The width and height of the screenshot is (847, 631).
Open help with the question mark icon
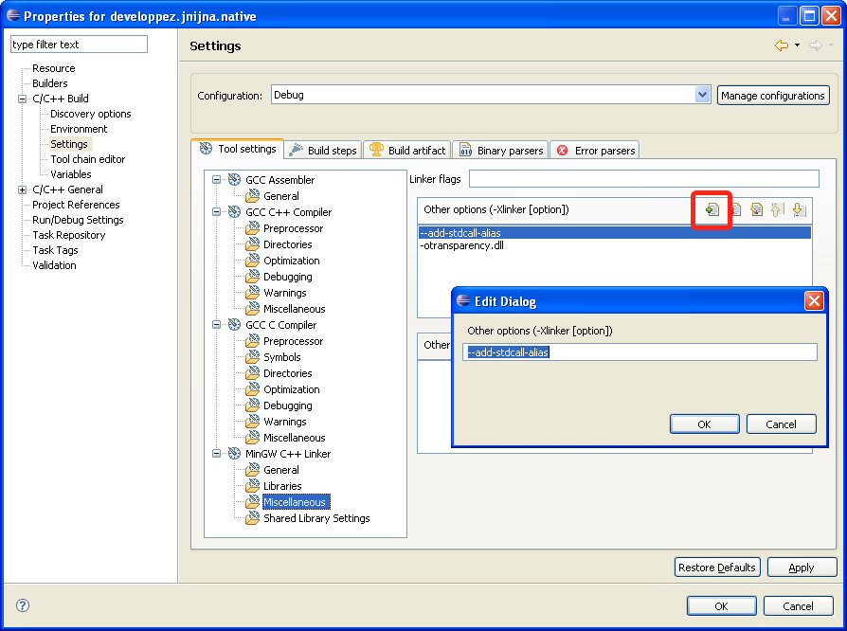23,605
